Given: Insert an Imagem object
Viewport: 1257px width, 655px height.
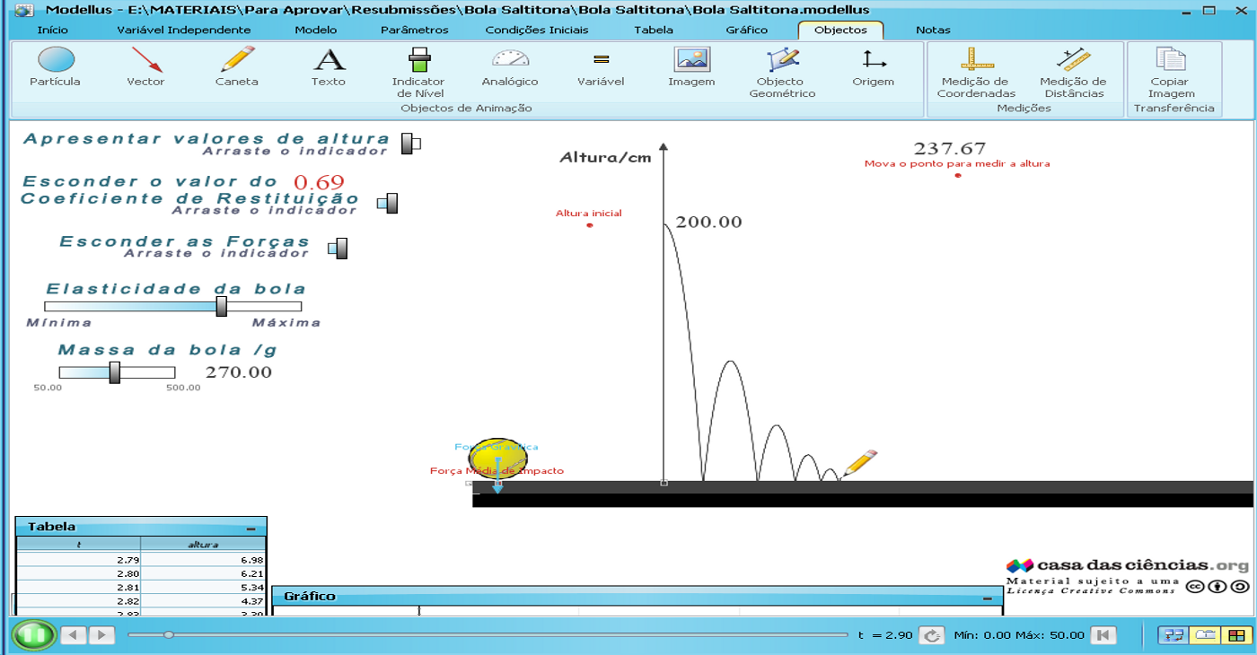Looking at the screenshot, I should (x=691, y=68).
